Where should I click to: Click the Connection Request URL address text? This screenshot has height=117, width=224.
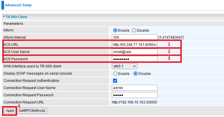pyautogui.click(x=134, y=102)
